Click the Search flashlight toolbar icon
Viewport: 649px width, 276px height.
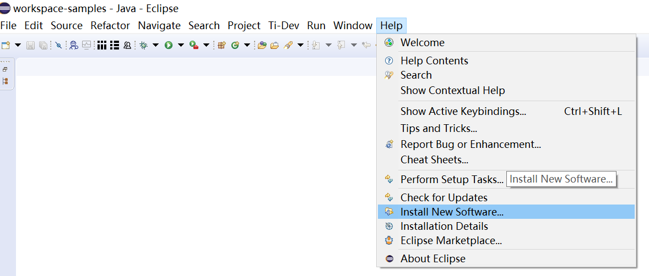(289, 45)
